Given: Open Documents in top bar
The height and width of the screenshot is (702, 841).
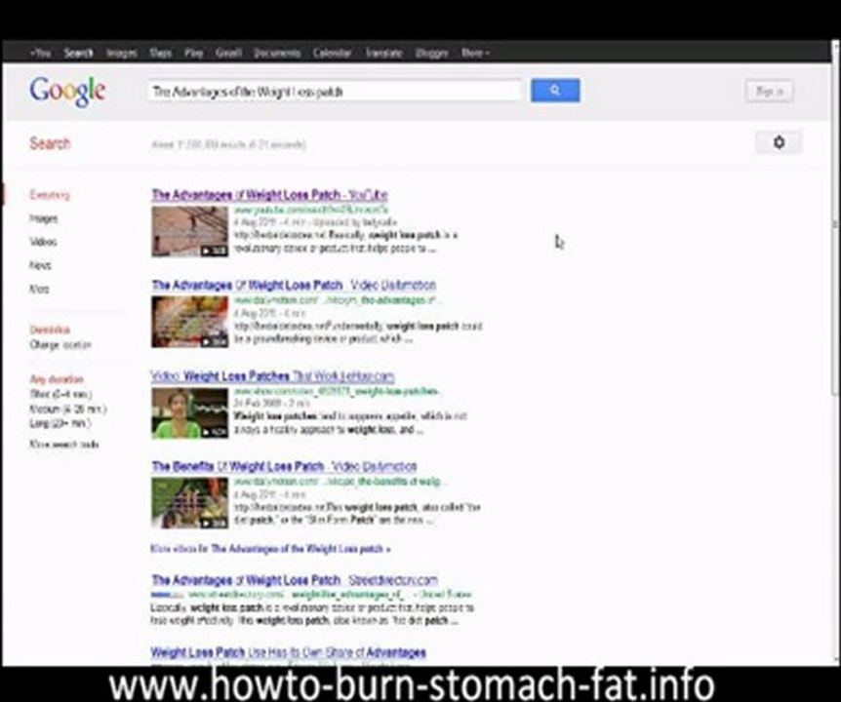Looking at the screenshot, I should pos(277,53).
